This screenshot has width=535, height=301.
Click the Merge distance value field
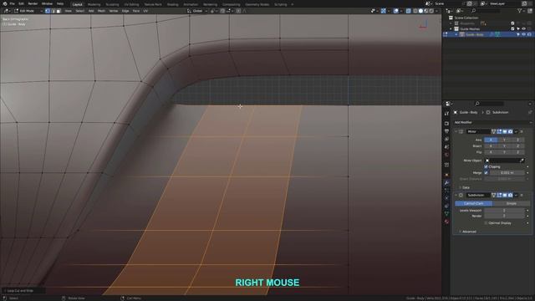click(507, 173)
